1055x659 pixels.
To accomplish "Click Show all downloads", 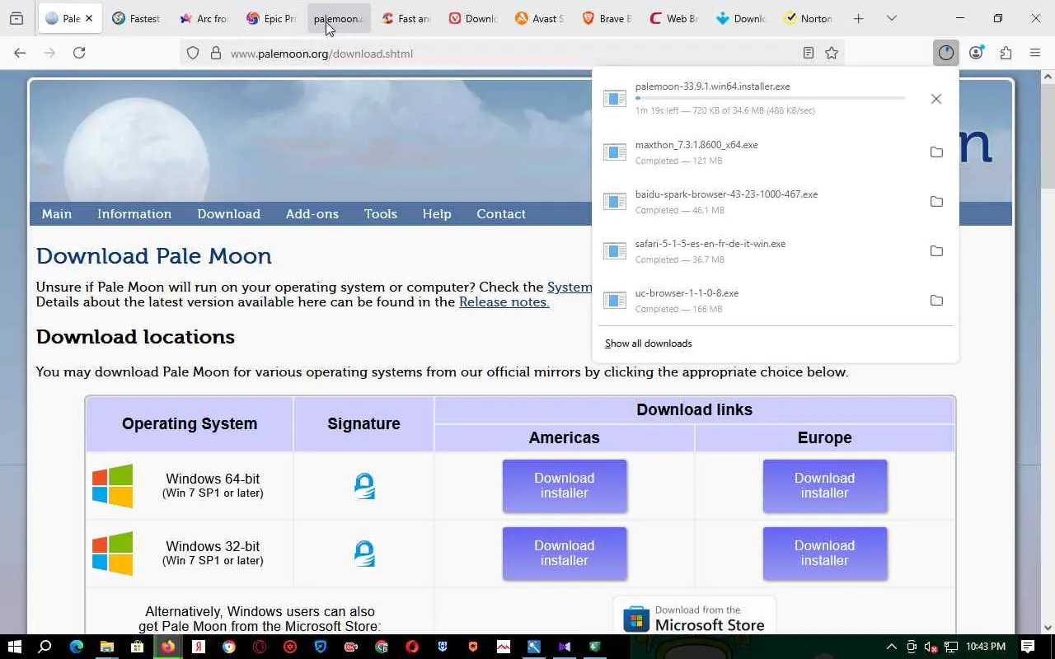I will [x=649, y=344].
